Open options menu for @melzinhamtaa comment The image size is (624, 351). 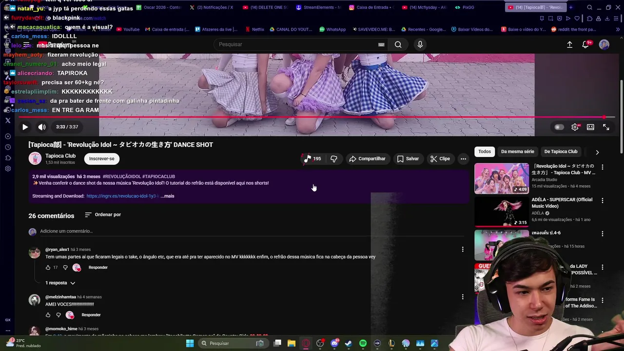[x=463, y=297]
